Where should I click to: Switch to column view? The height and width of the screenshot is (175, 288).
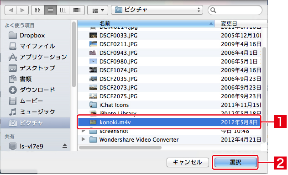pyautogui.click(x=63, y=10)
